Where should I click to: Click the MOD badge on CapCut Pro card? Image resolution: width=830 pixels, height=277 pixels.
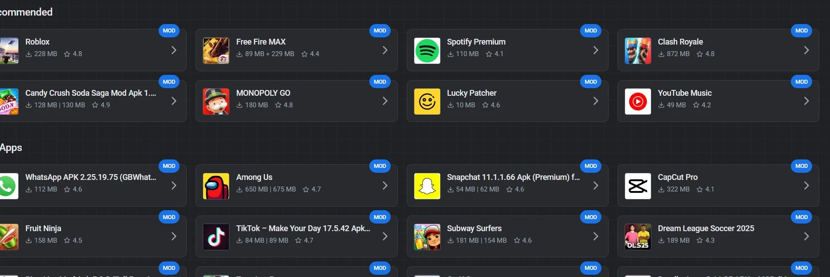pyautogui.click(x=801, y=166)
